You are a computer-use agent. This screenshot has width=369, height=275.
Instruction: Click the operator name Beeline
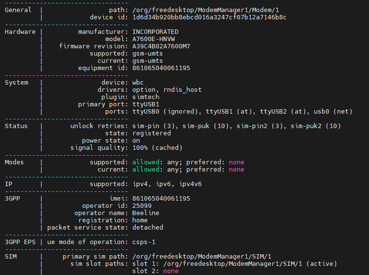tap(146, 213)
